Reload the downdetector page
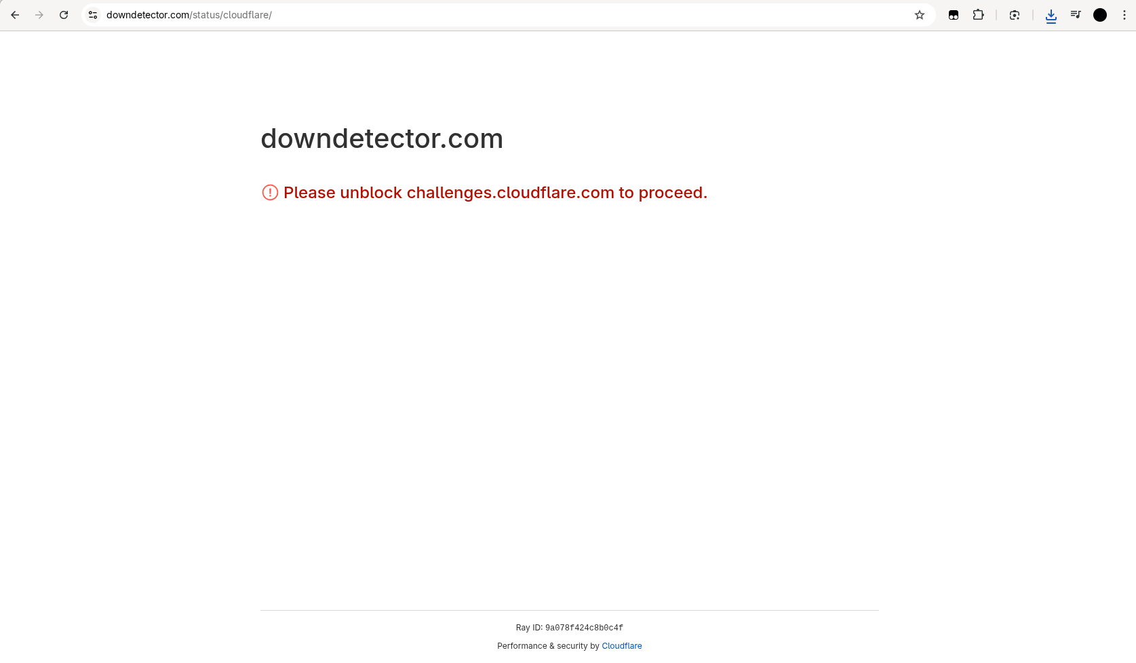Viewport: 1136px width, 663px height. (x=64, y=15)
